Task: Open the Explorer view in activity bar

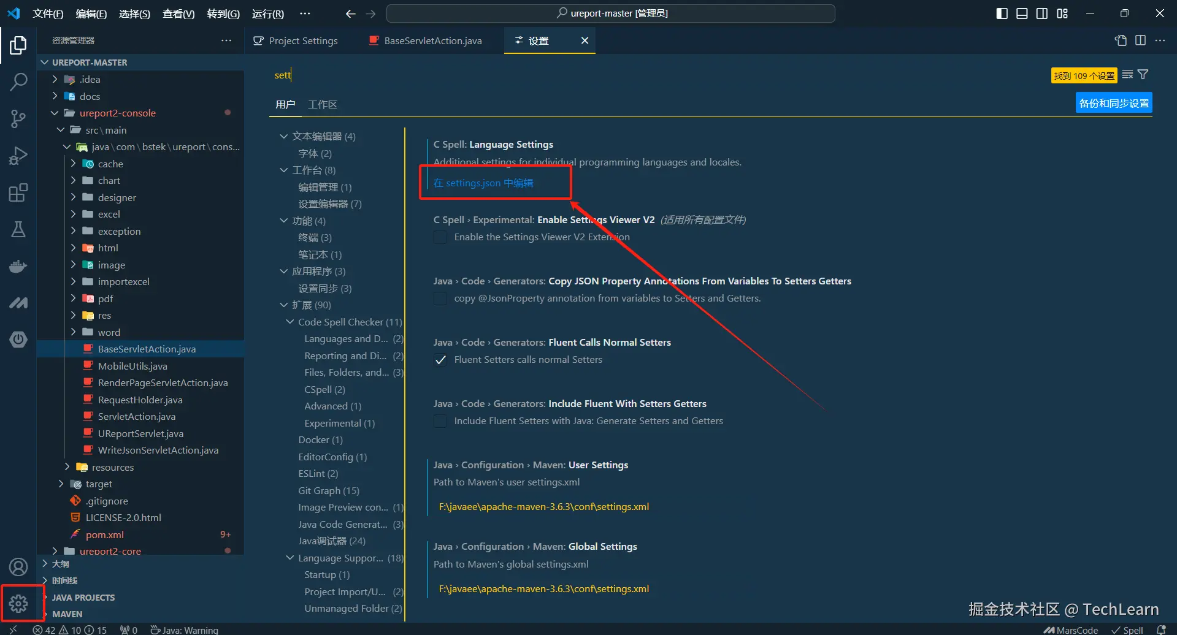Action: click(x=18, y=45)
